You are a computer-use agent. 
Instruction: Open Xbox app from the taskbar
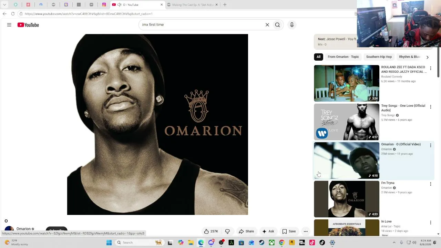point(272,242)
